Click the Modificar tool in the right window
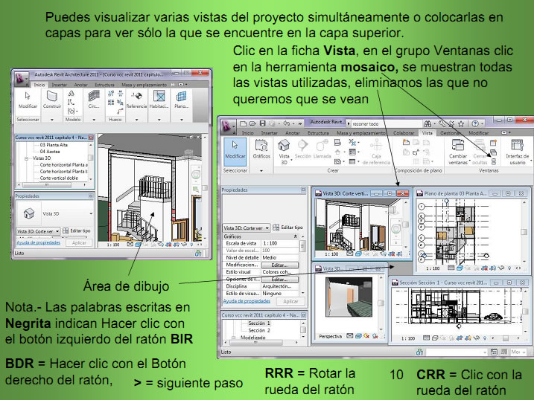The width and height of the screenshot is (534, 400). tap(235, 150)
